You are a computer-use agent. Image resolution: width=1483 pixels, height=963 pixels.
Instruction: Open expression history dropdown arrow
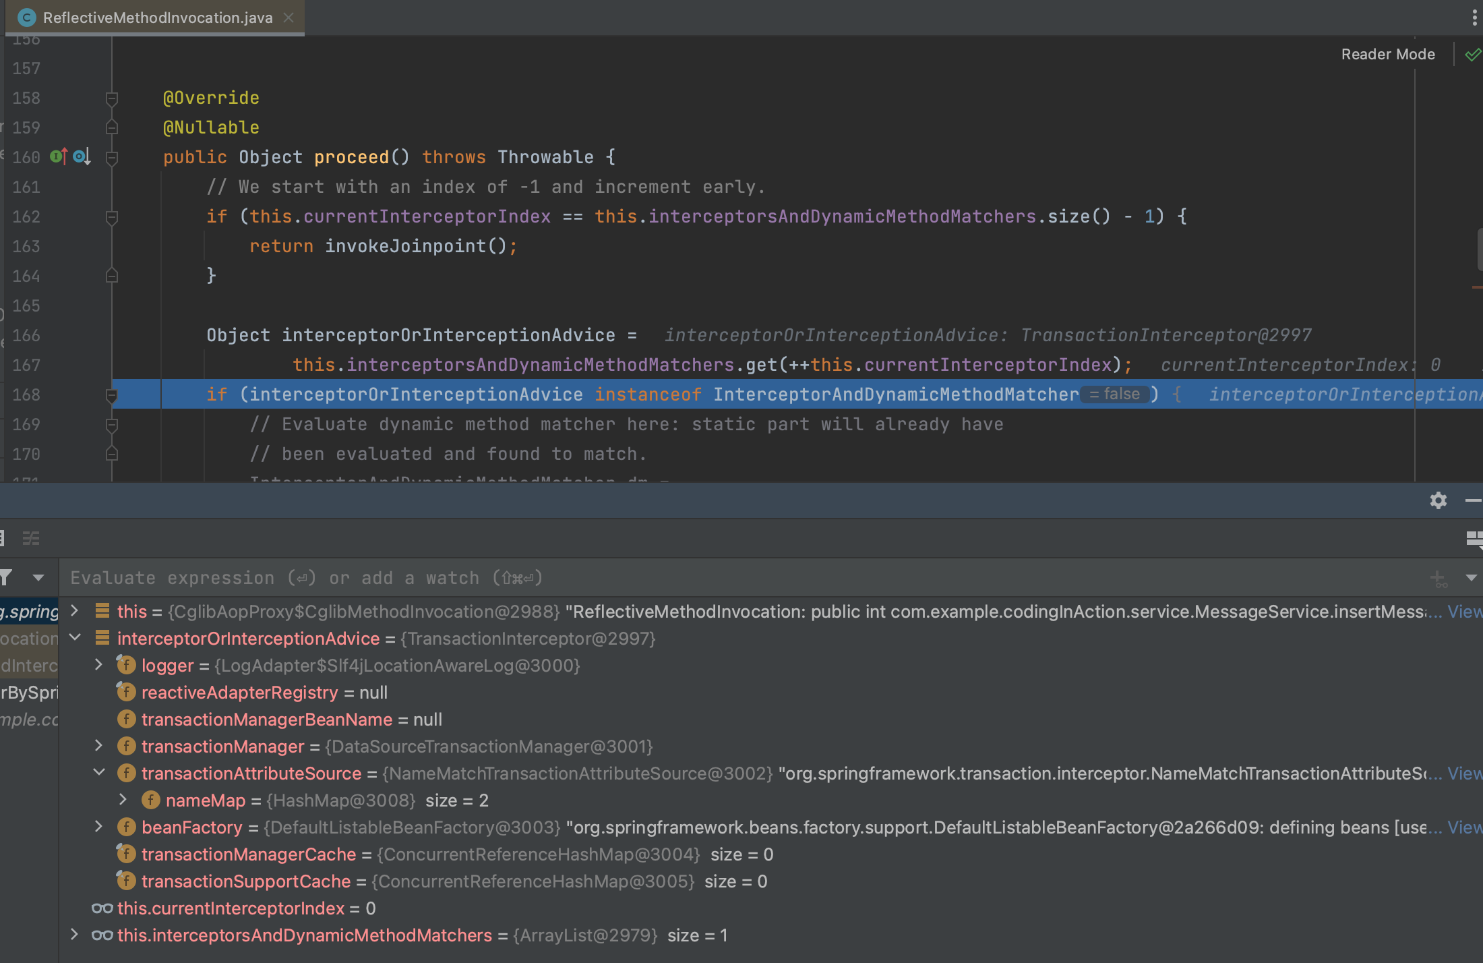click(1471, 578)
